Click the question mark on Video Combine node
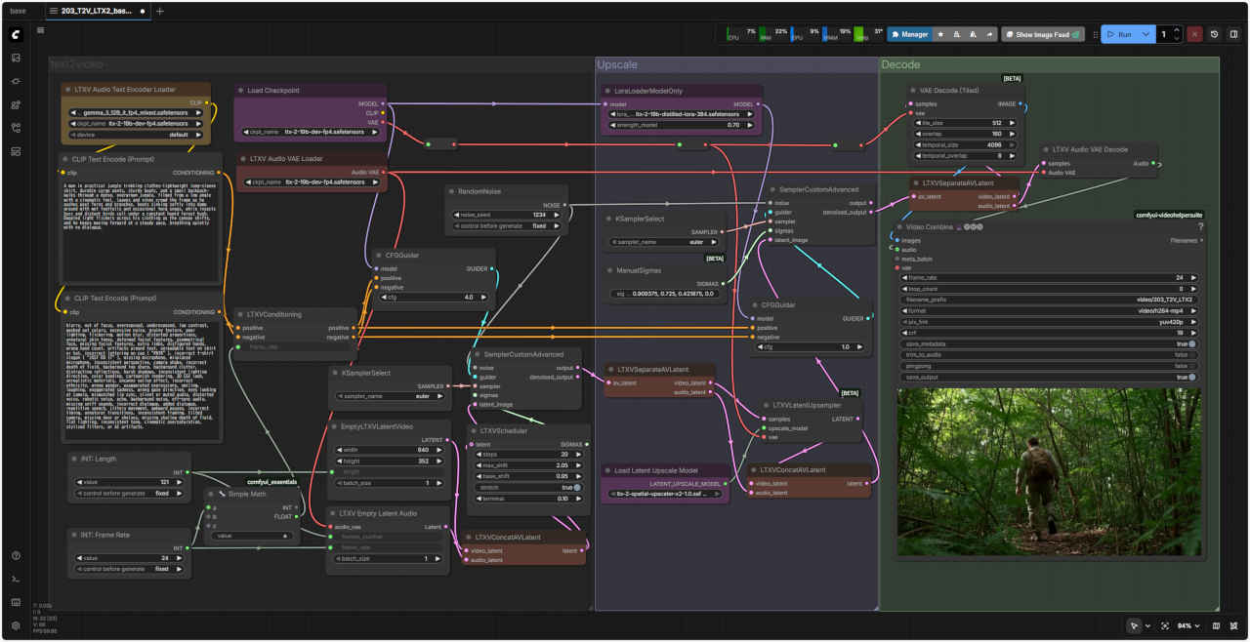 (1200, 226)
